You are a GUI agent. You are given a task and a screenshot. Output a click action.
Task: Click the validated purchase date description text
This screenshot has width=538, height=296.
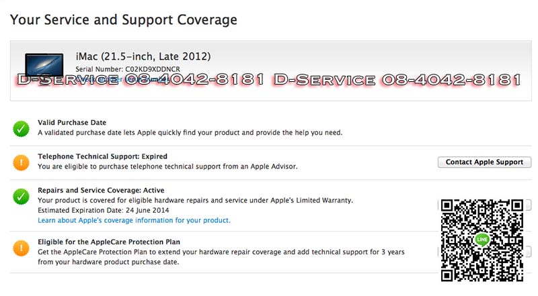[x=190, y=133]
